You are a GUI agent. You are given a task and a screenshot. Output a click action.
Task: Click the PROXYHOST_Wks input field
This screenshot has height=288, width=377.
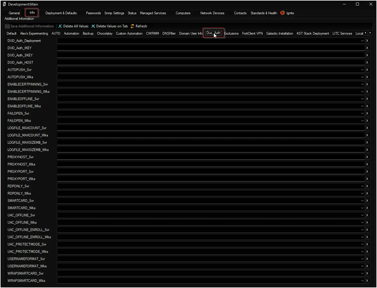coord(211,164)
